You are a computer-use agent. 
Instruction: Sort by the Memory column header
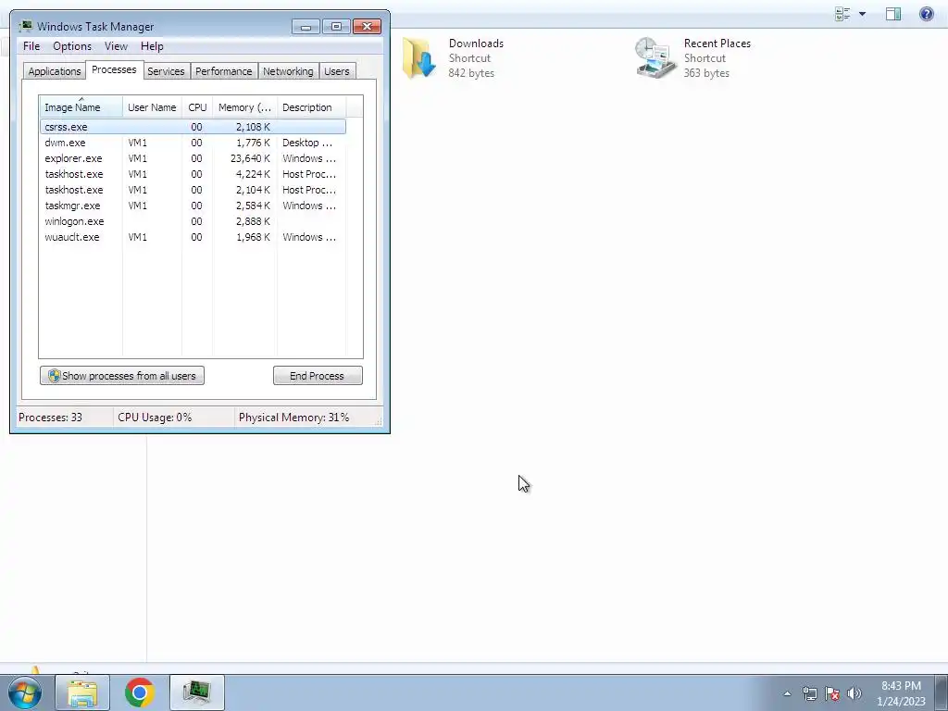coord(244,107)
